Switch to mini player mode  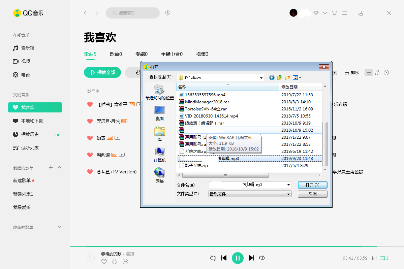(360, 12)
